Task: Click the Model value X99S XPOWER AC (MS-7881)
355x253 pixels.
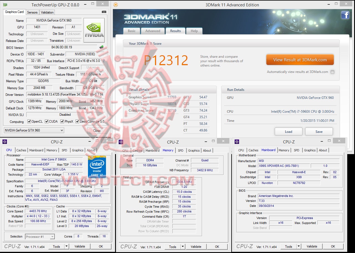Action: 284,166
